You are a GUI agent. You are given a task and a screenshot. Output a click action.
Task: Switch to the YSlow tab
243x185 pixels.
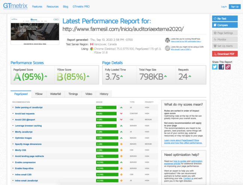(39, 94)
